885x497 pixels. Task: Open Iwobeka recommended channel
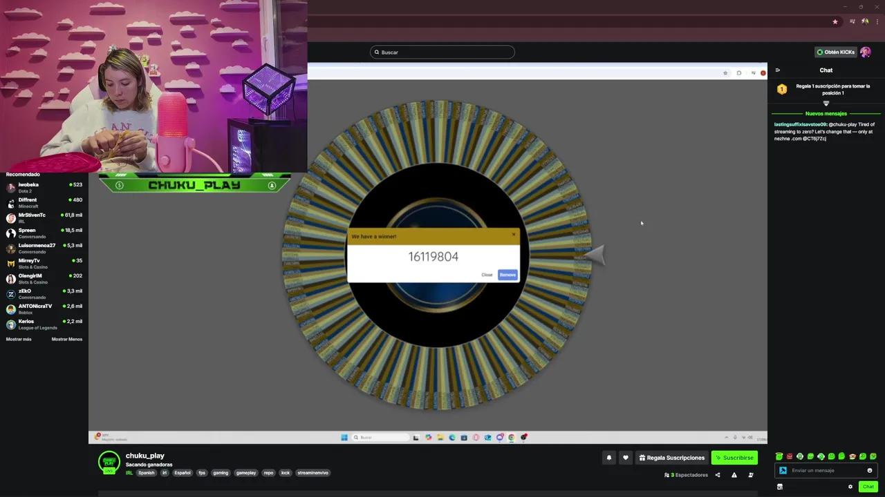[44, 188]
